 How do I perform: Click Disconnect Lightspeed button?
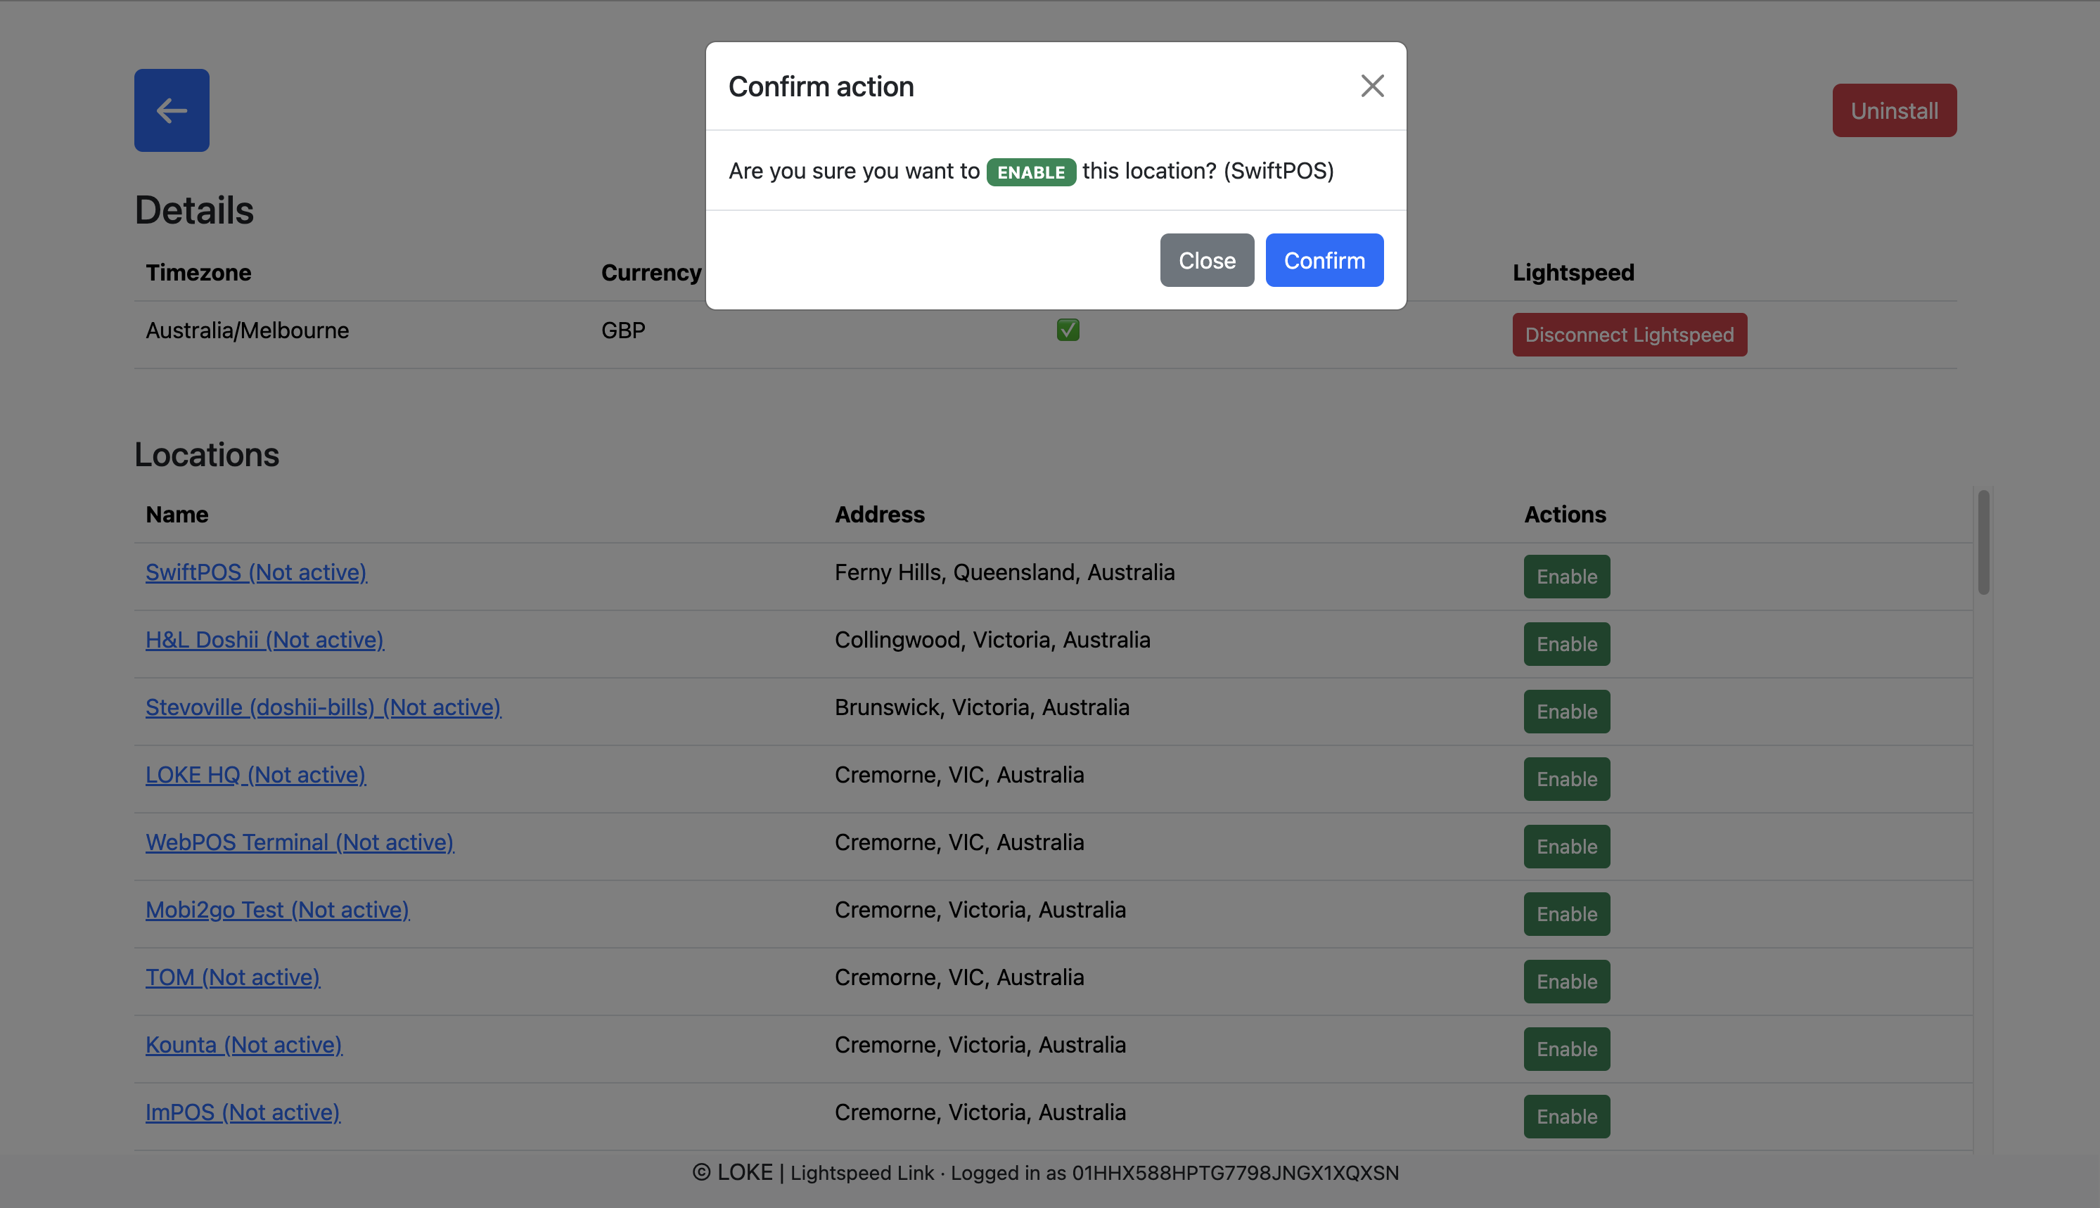(1629, 335)
